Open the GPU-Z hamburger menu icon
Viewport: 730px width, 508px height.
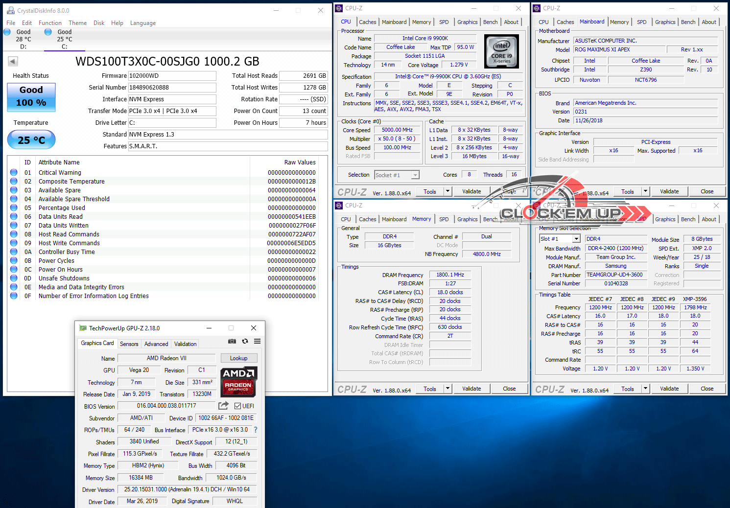(x=257, y=341)
